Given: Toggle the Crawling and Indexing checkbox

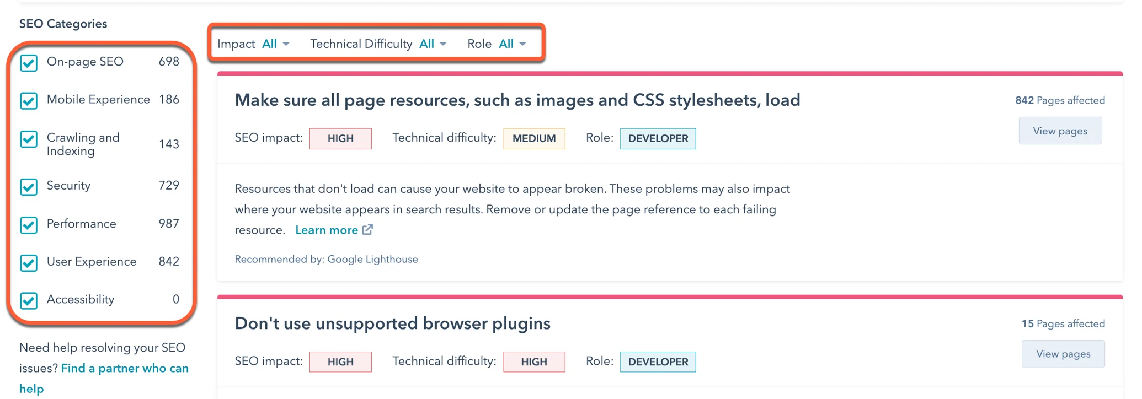Looking at the screenshot, I should click(29, 139).
